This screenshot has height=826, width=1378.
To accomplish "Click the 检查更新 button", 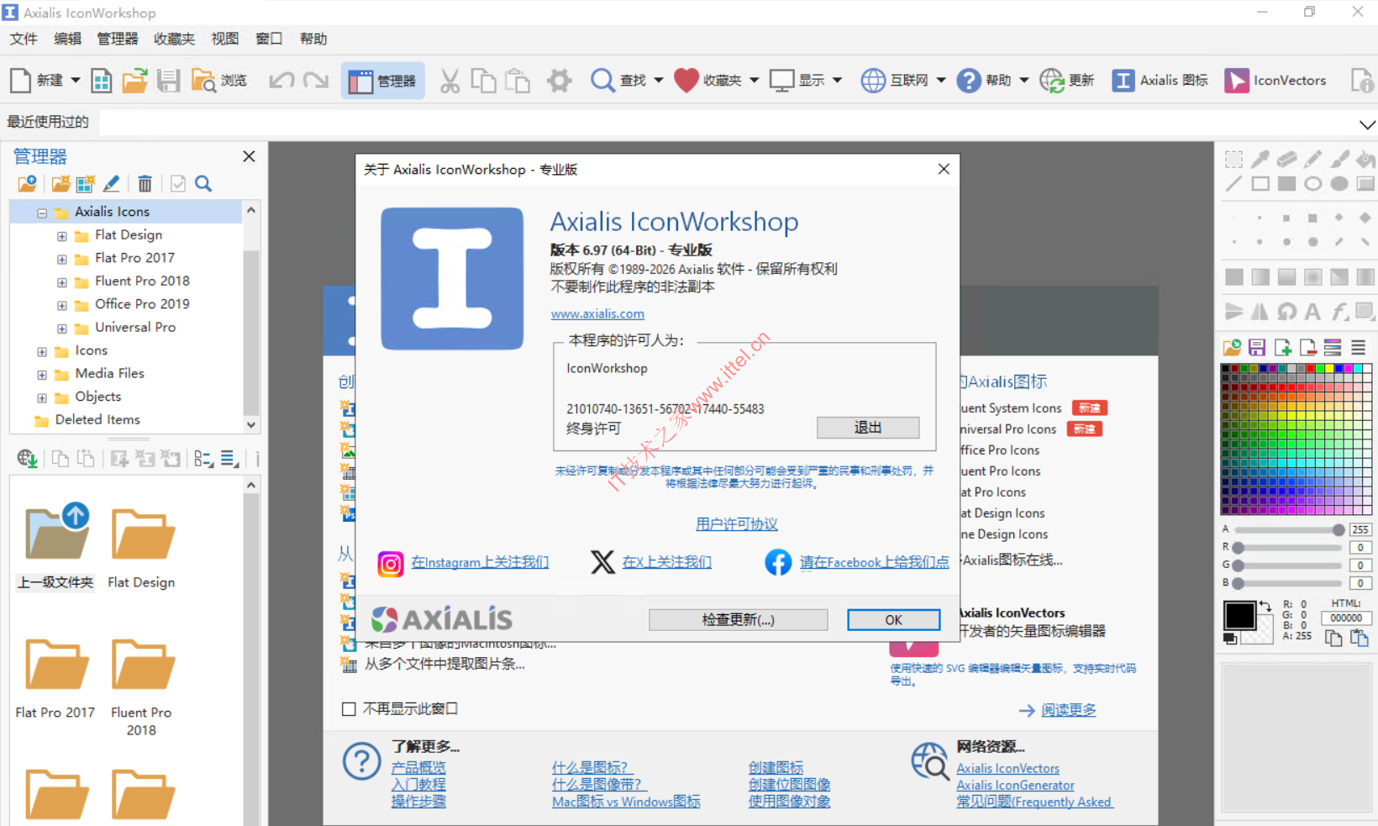I will 738,620.
